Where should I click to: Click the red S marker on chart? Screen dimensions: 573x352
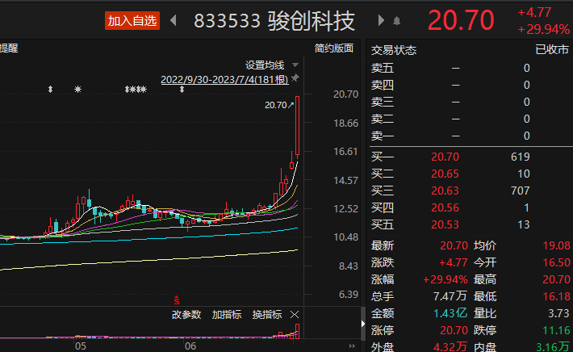pyautogui.click(x=177, y=300)
